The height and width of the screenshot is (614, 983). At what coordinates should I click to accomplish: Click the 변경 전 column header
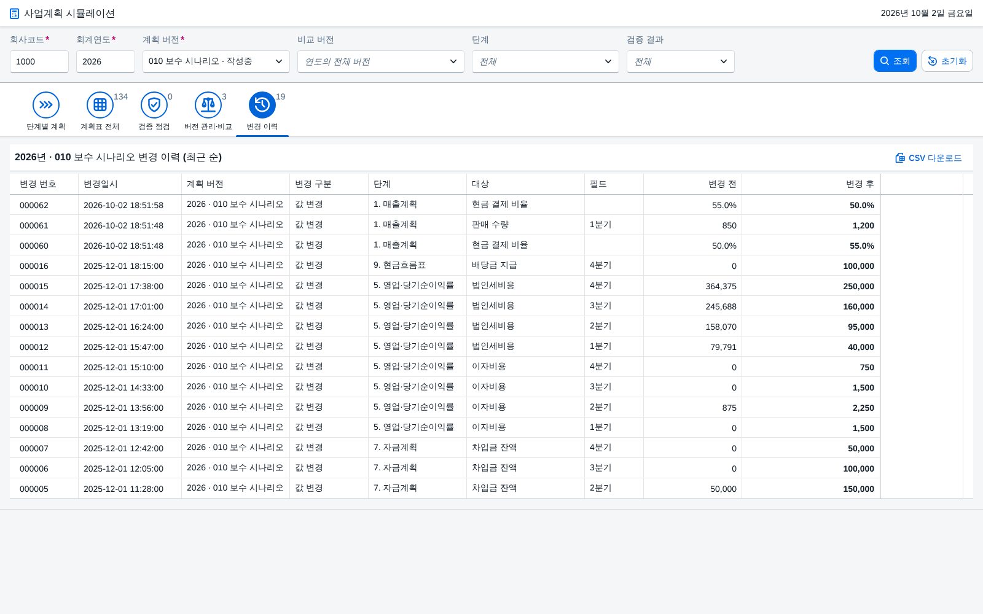pos(693,184)
